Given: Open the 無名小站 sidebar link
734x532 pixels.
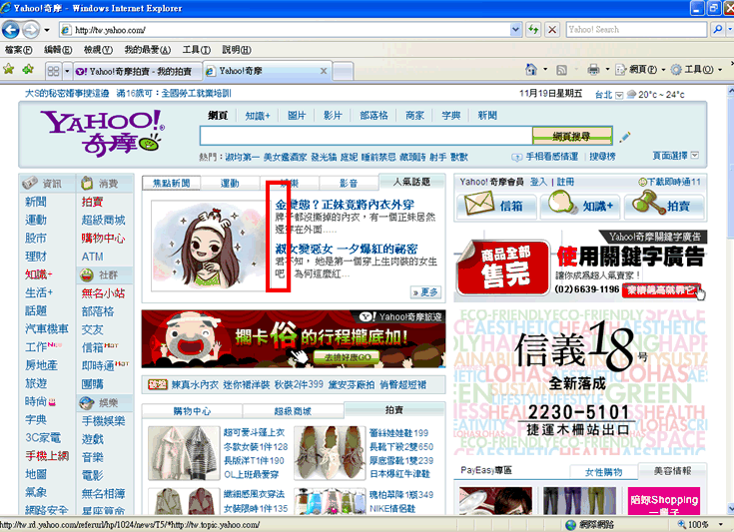Looking at the screenshot, I should [x=103, y=293].
